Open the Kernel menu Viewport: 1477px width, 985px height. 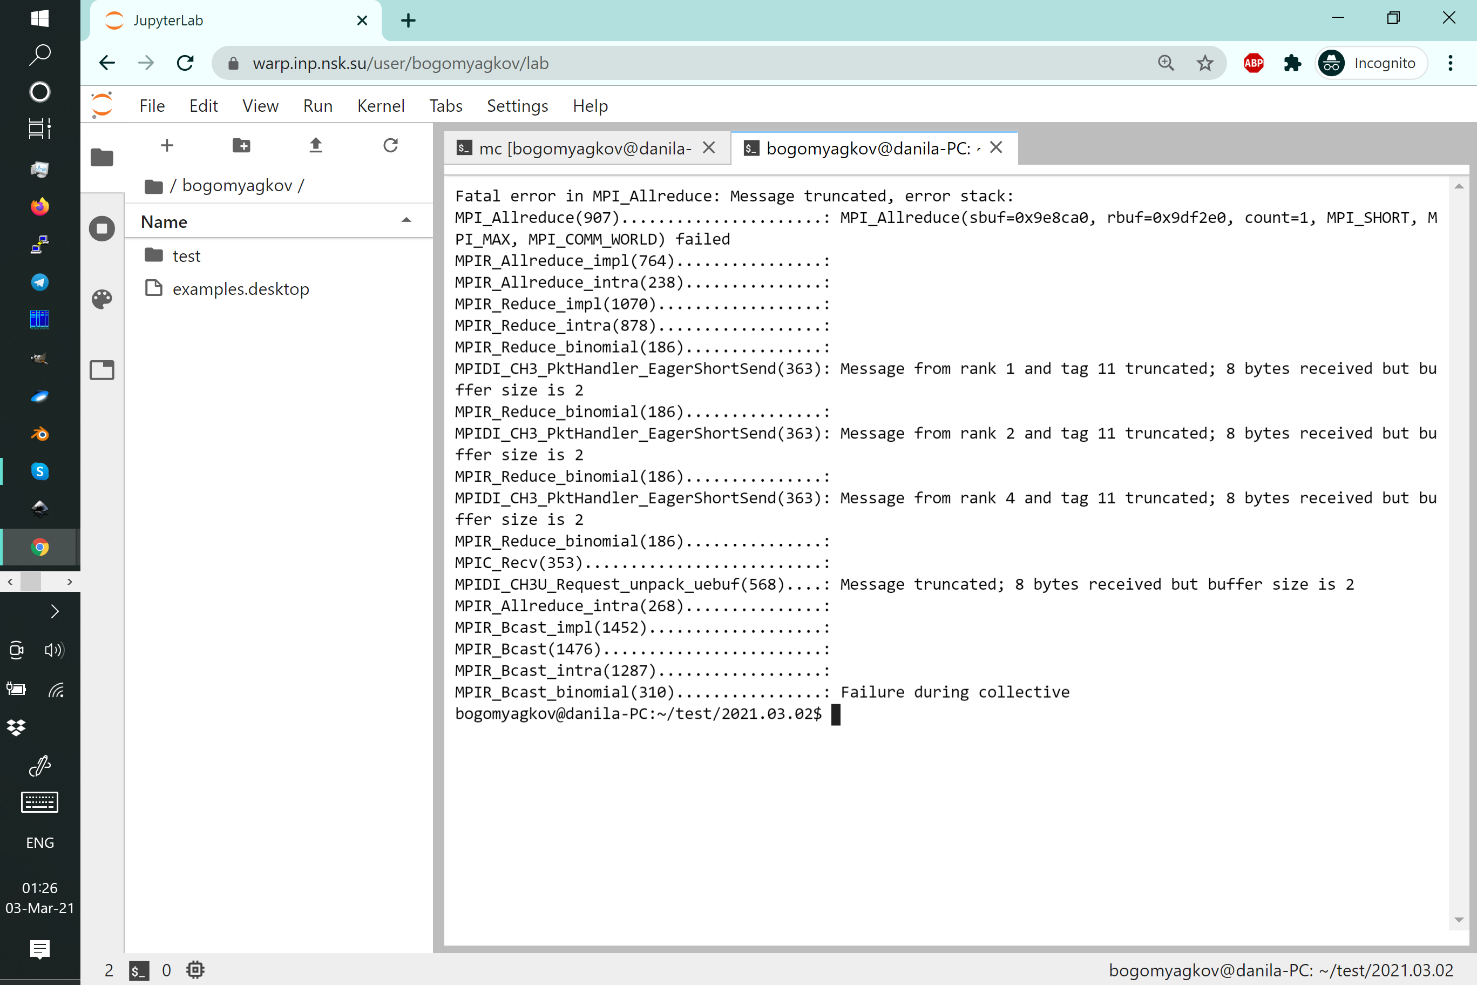381,105
